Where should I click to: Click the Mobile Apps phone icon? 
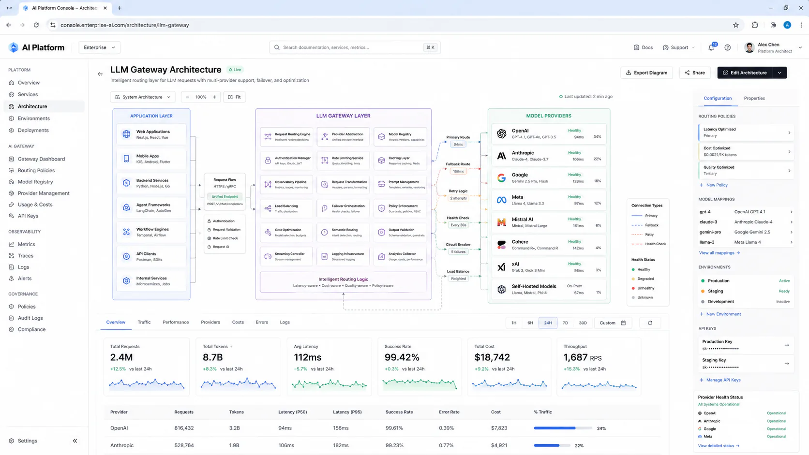(126, 159)
